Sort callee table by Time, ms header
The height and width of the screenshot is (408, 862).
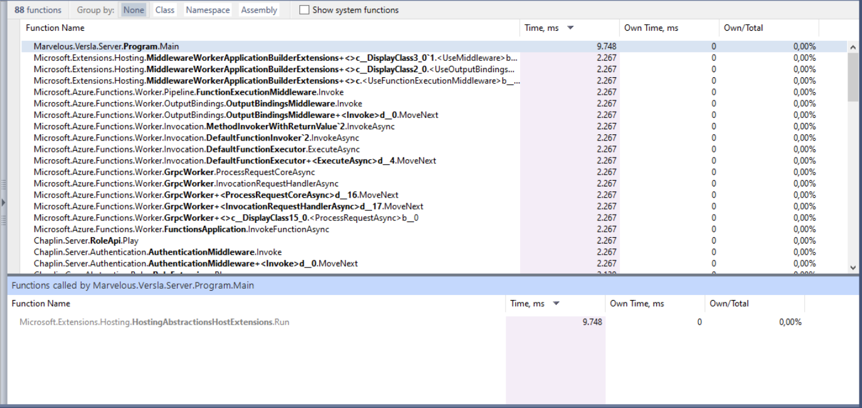556,303
